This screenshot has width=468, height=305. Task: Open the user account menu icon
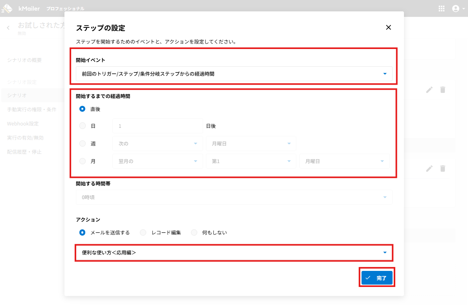click(x=456, y=8)
